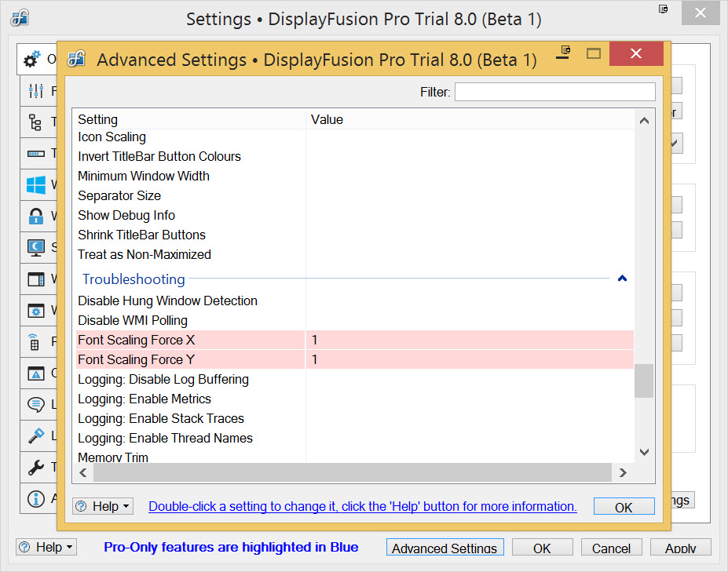Click OK in the Advanced Settings dialog
The image size is (728, 572).
pos(624,508)
